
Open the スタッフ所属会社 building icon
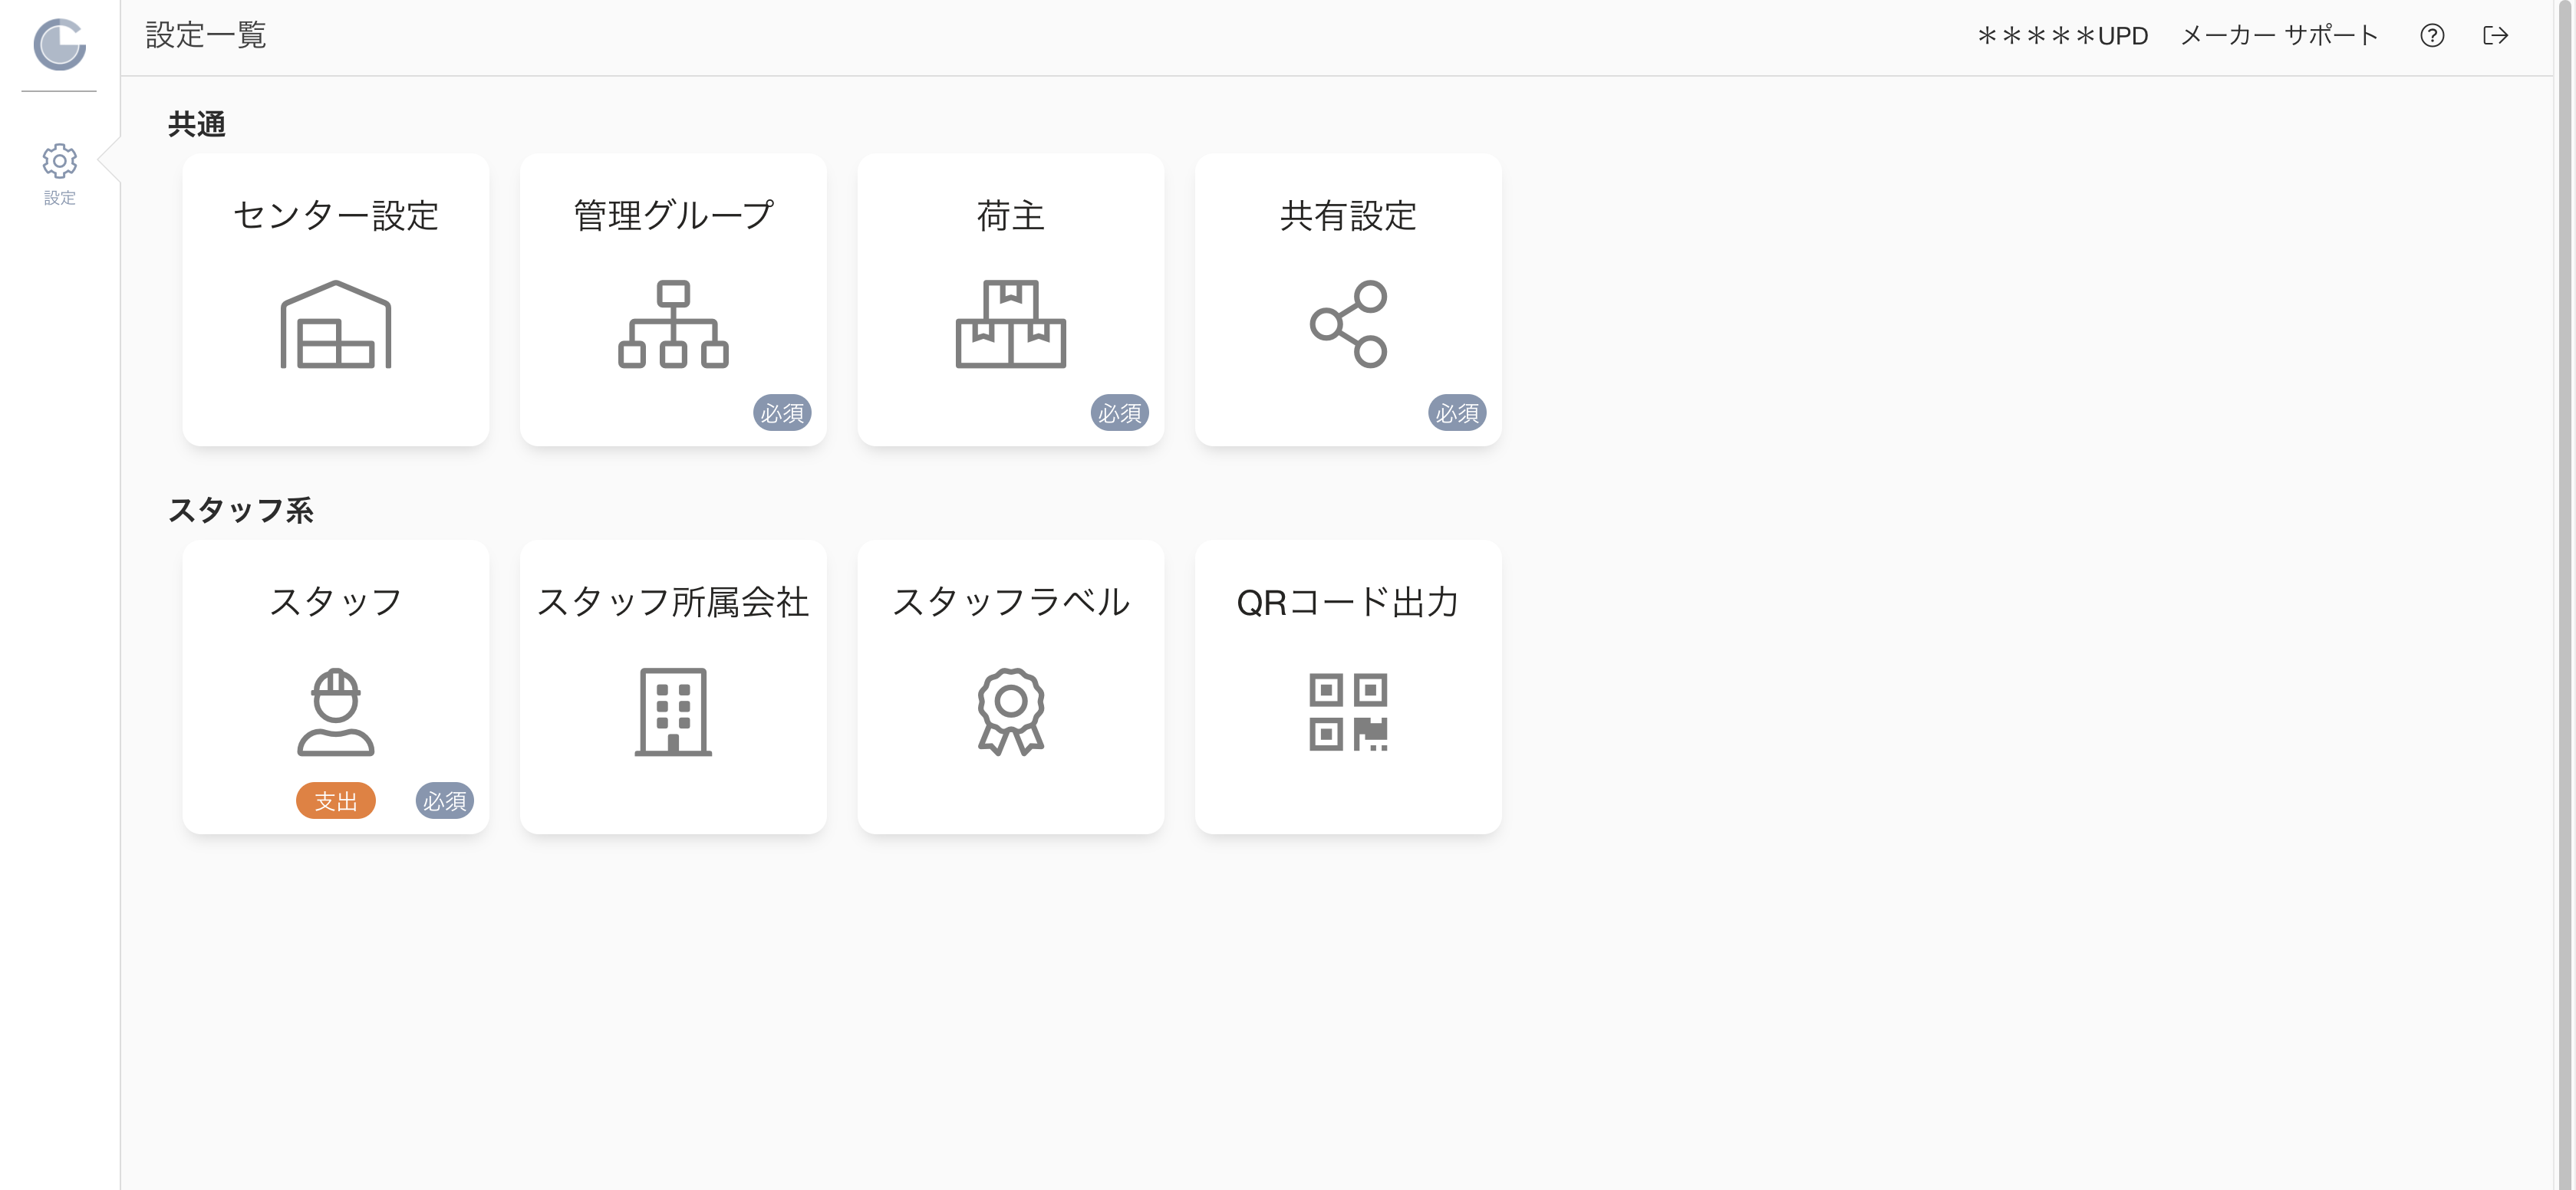[x=673, y=712]
